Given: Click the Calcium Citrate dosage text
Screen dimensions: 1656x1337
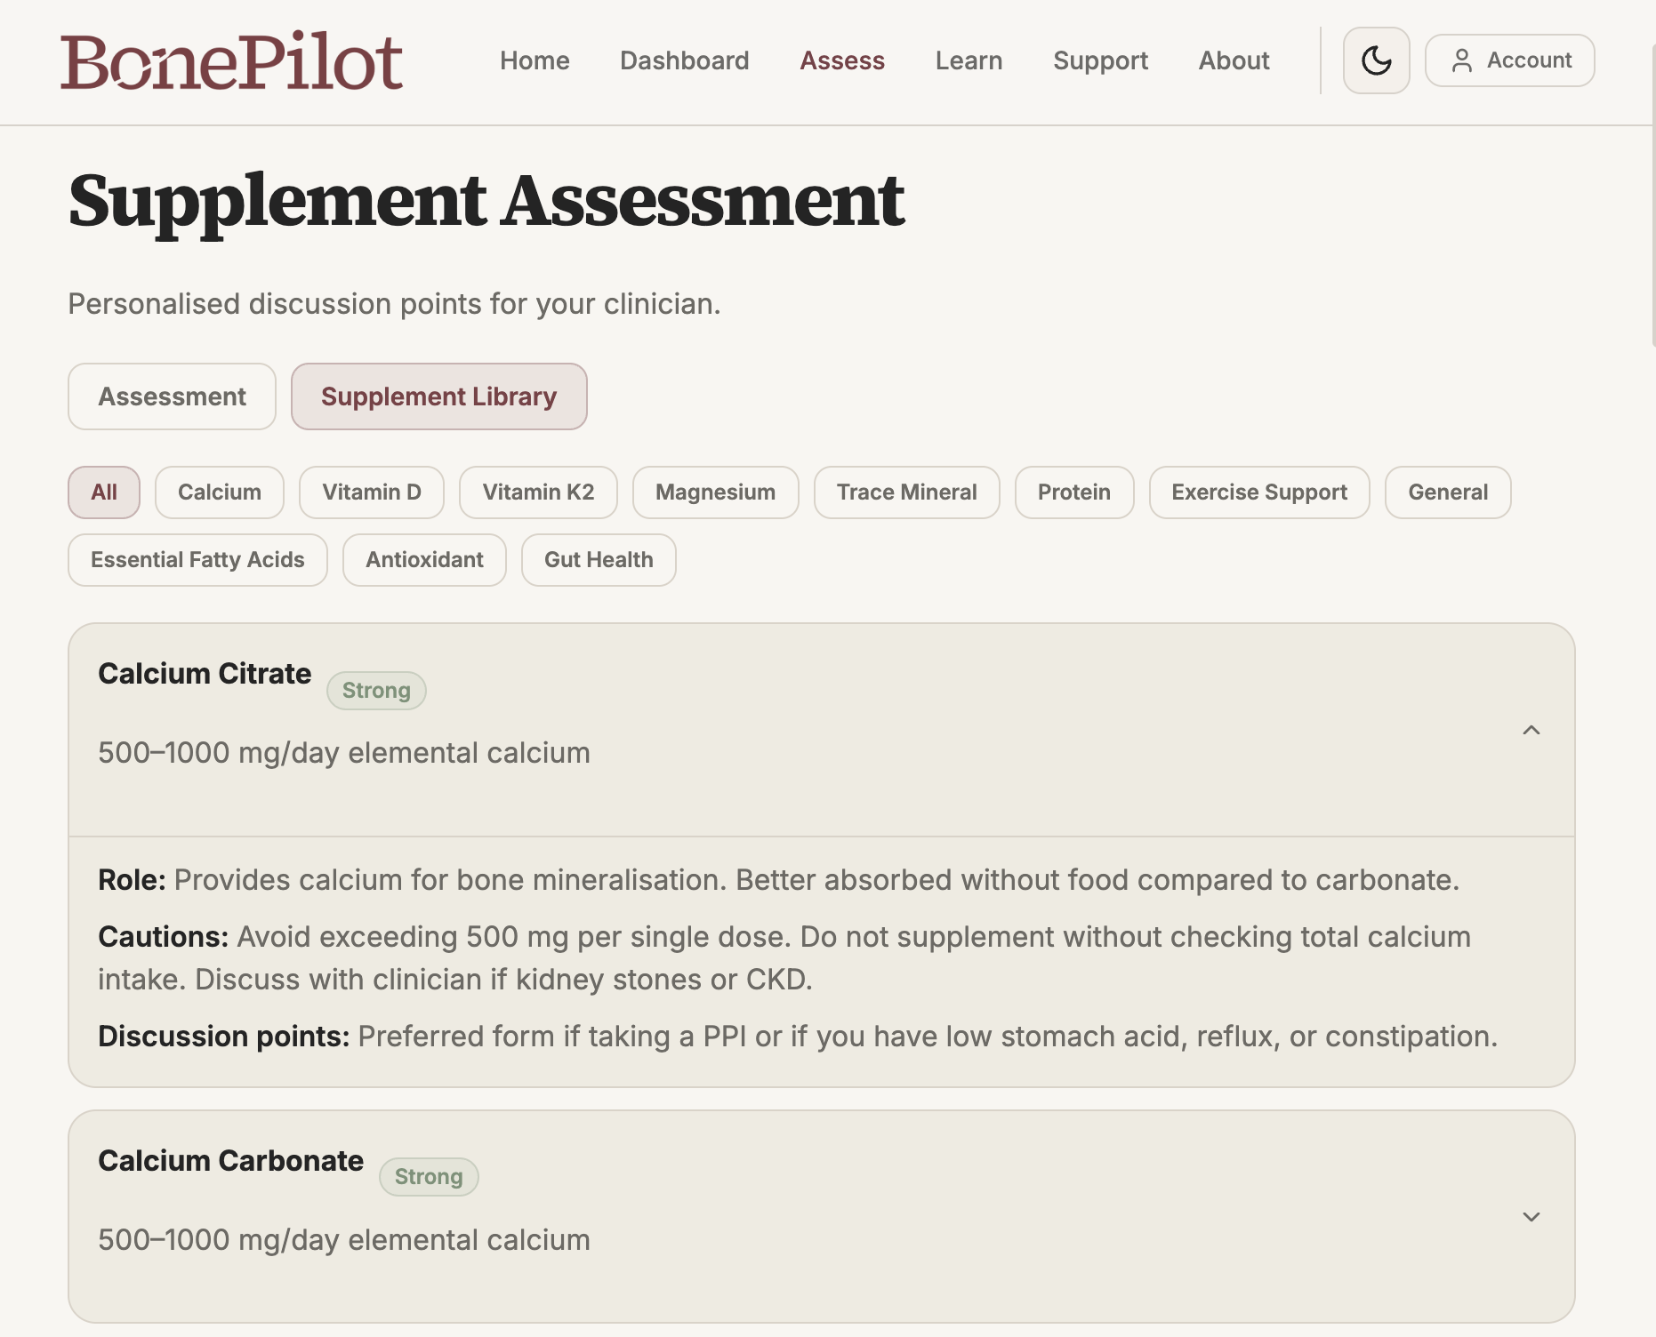Looking at the screenshot, I should pyautogui.click(x=343, y=753).
